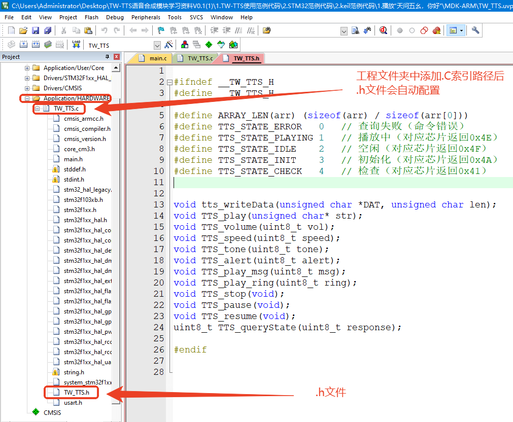The width and height of the screenshot is (513, 422).
Task: Open the TW_TTS target selection dropdown
Action: (x=157, y=45)
